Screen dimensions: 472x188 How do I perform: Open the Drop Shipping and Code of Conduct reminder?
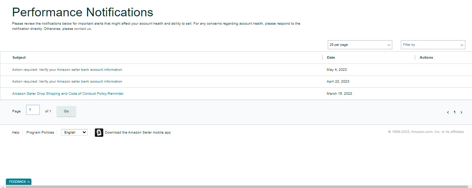[68, 94]
